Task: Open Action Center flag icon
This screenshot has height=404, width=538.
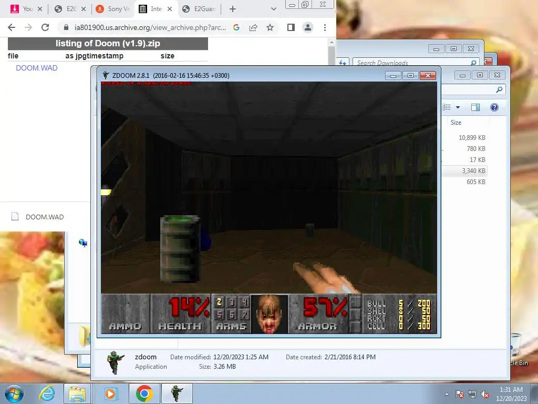Action: pyautogui.click(x=460, y=394)
